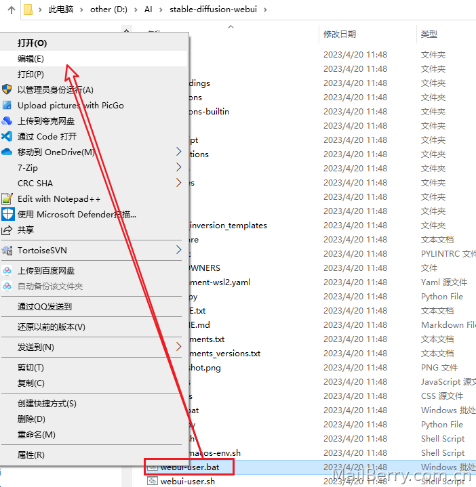The height and width of the screenshot is (487, 476).
Task: Select 打印(P) menu entry
Action: 94,74
